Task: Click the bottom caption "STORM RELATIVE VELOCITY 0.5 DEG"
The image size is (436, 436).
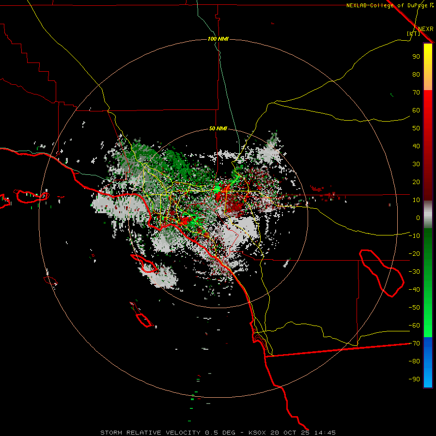Action: point(168,433)
